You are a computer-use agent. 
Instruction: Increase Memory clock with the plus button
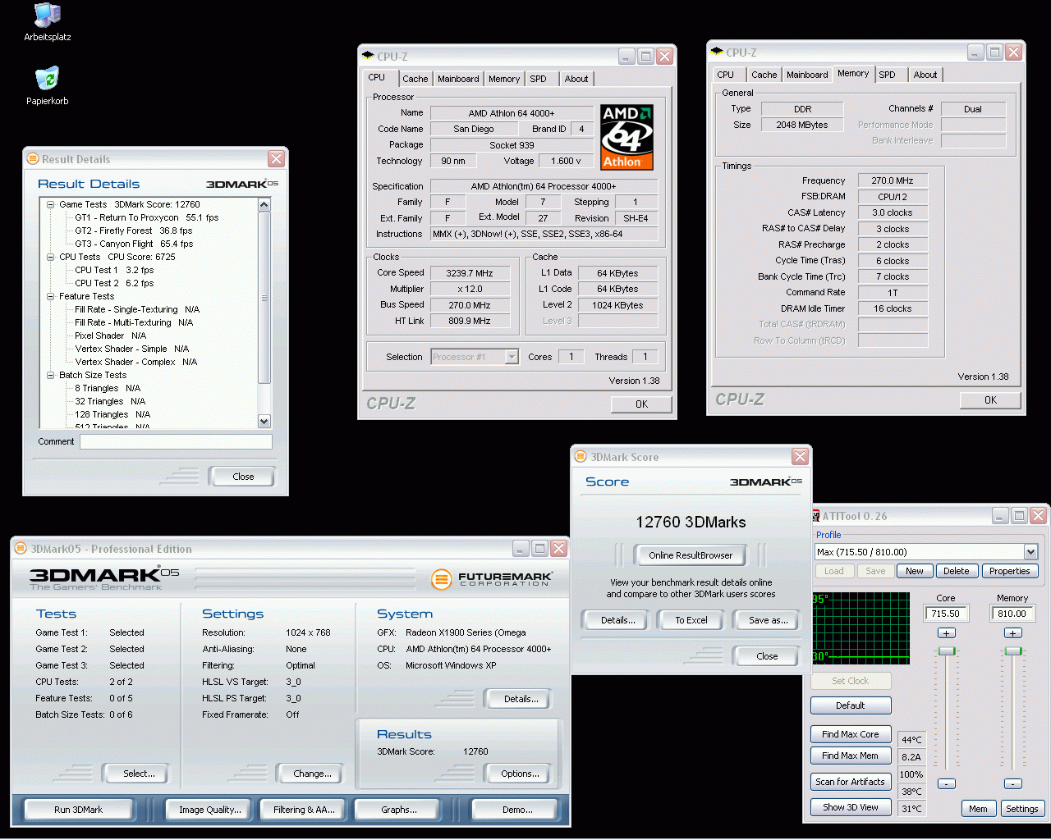click(1012, 632)
